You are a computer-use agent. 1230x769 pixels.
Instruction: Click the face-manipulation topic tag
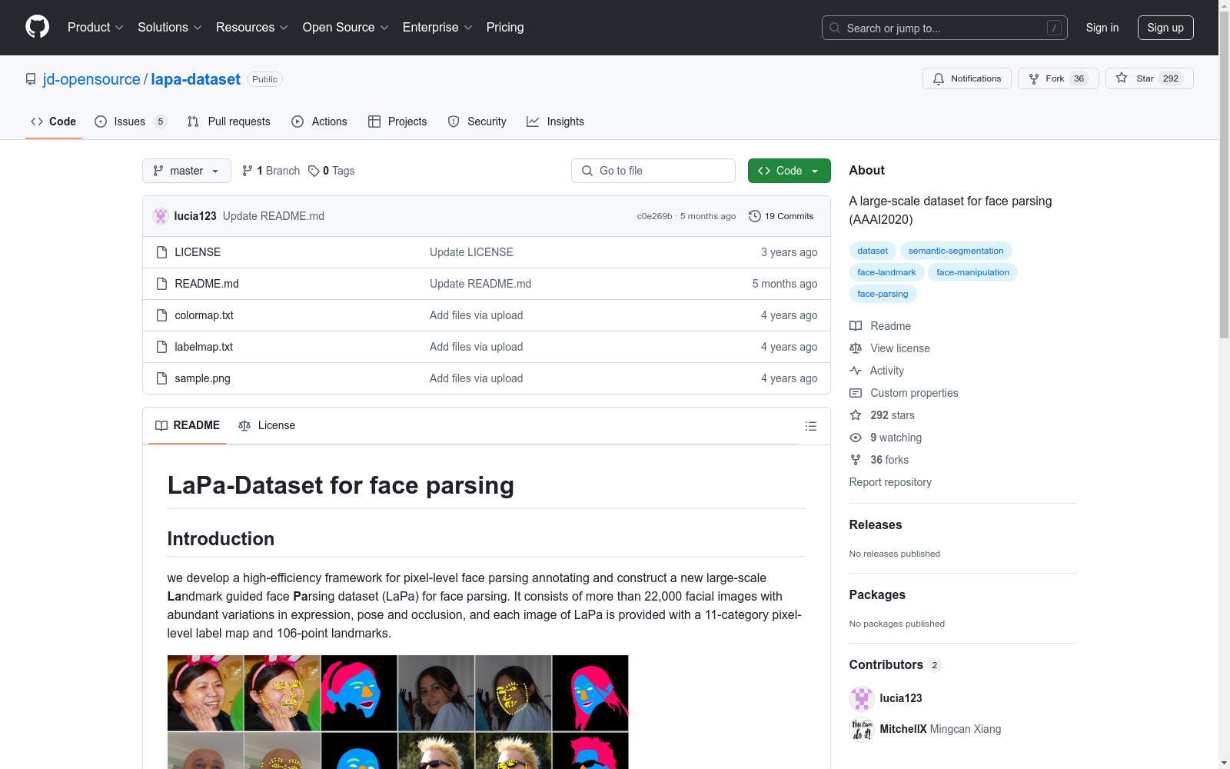point(972,272)
